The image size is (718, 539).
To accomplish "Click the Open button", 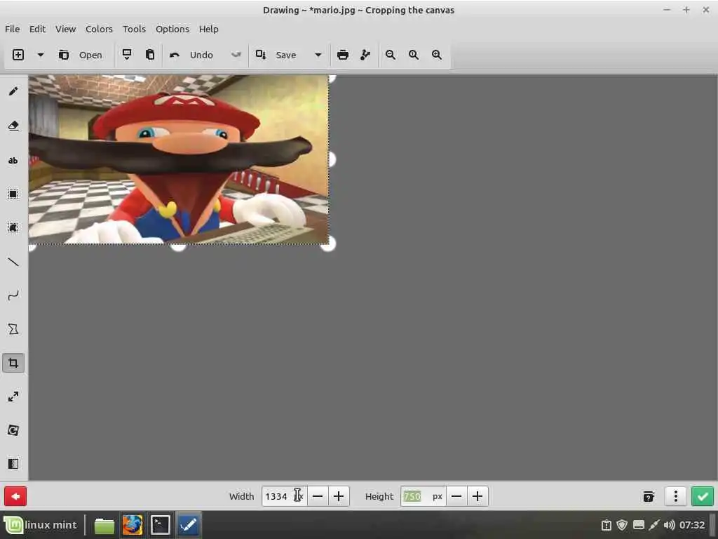I will click(81, 55).
